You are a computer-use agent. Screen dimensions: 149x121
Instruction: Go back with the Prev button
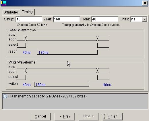pyautogui.click(x=65, y=116)
